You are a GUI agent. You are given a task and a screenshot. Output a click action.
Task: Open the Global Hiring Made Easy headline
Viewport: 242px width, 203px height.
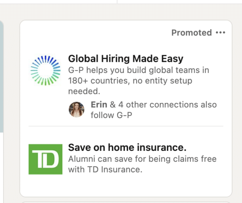[126, 59]
